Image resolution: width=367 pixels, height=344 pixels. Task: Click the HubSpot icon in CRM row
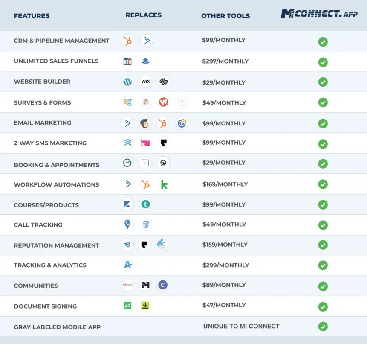coord(128,41)
